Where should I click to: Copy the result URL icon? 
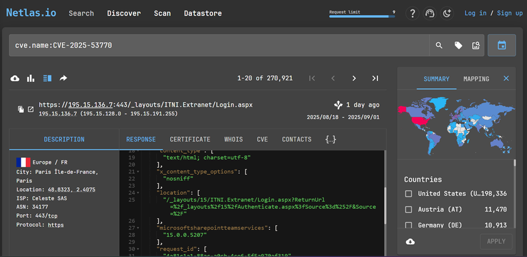[x=21, y=109]
